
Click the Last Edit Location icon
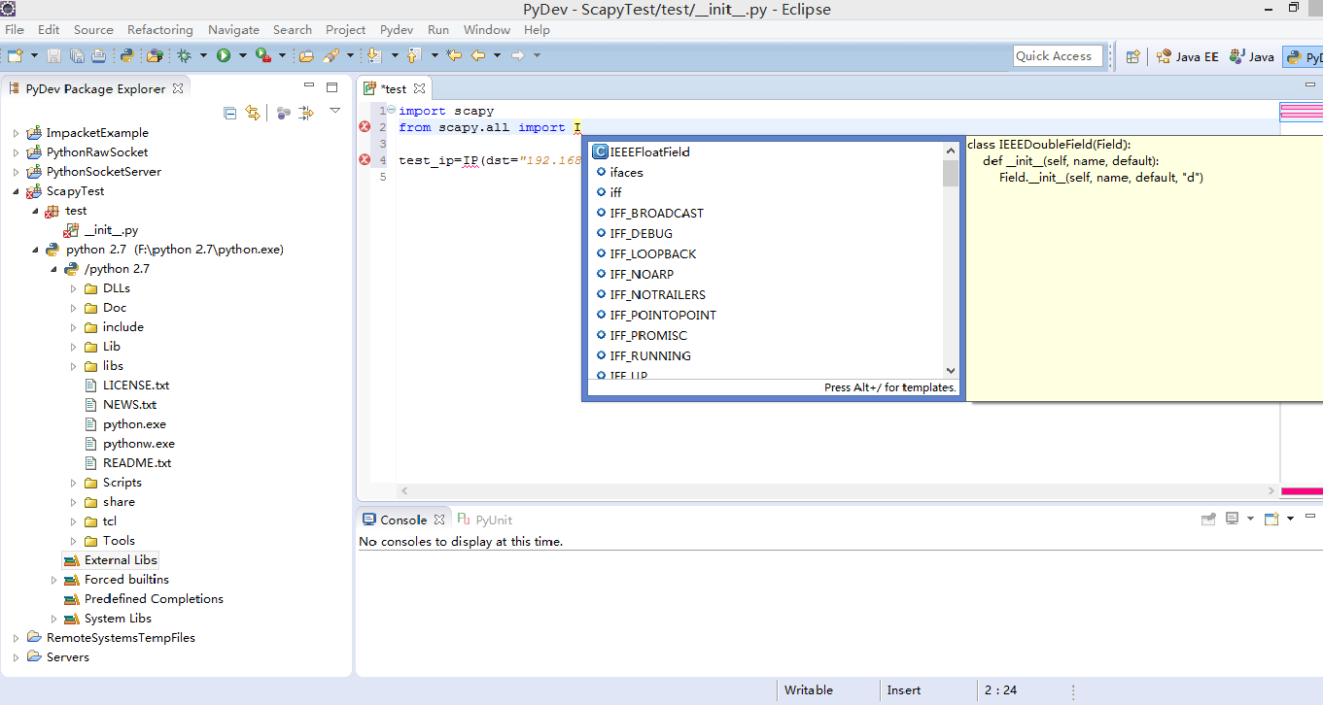pos(454,55)
